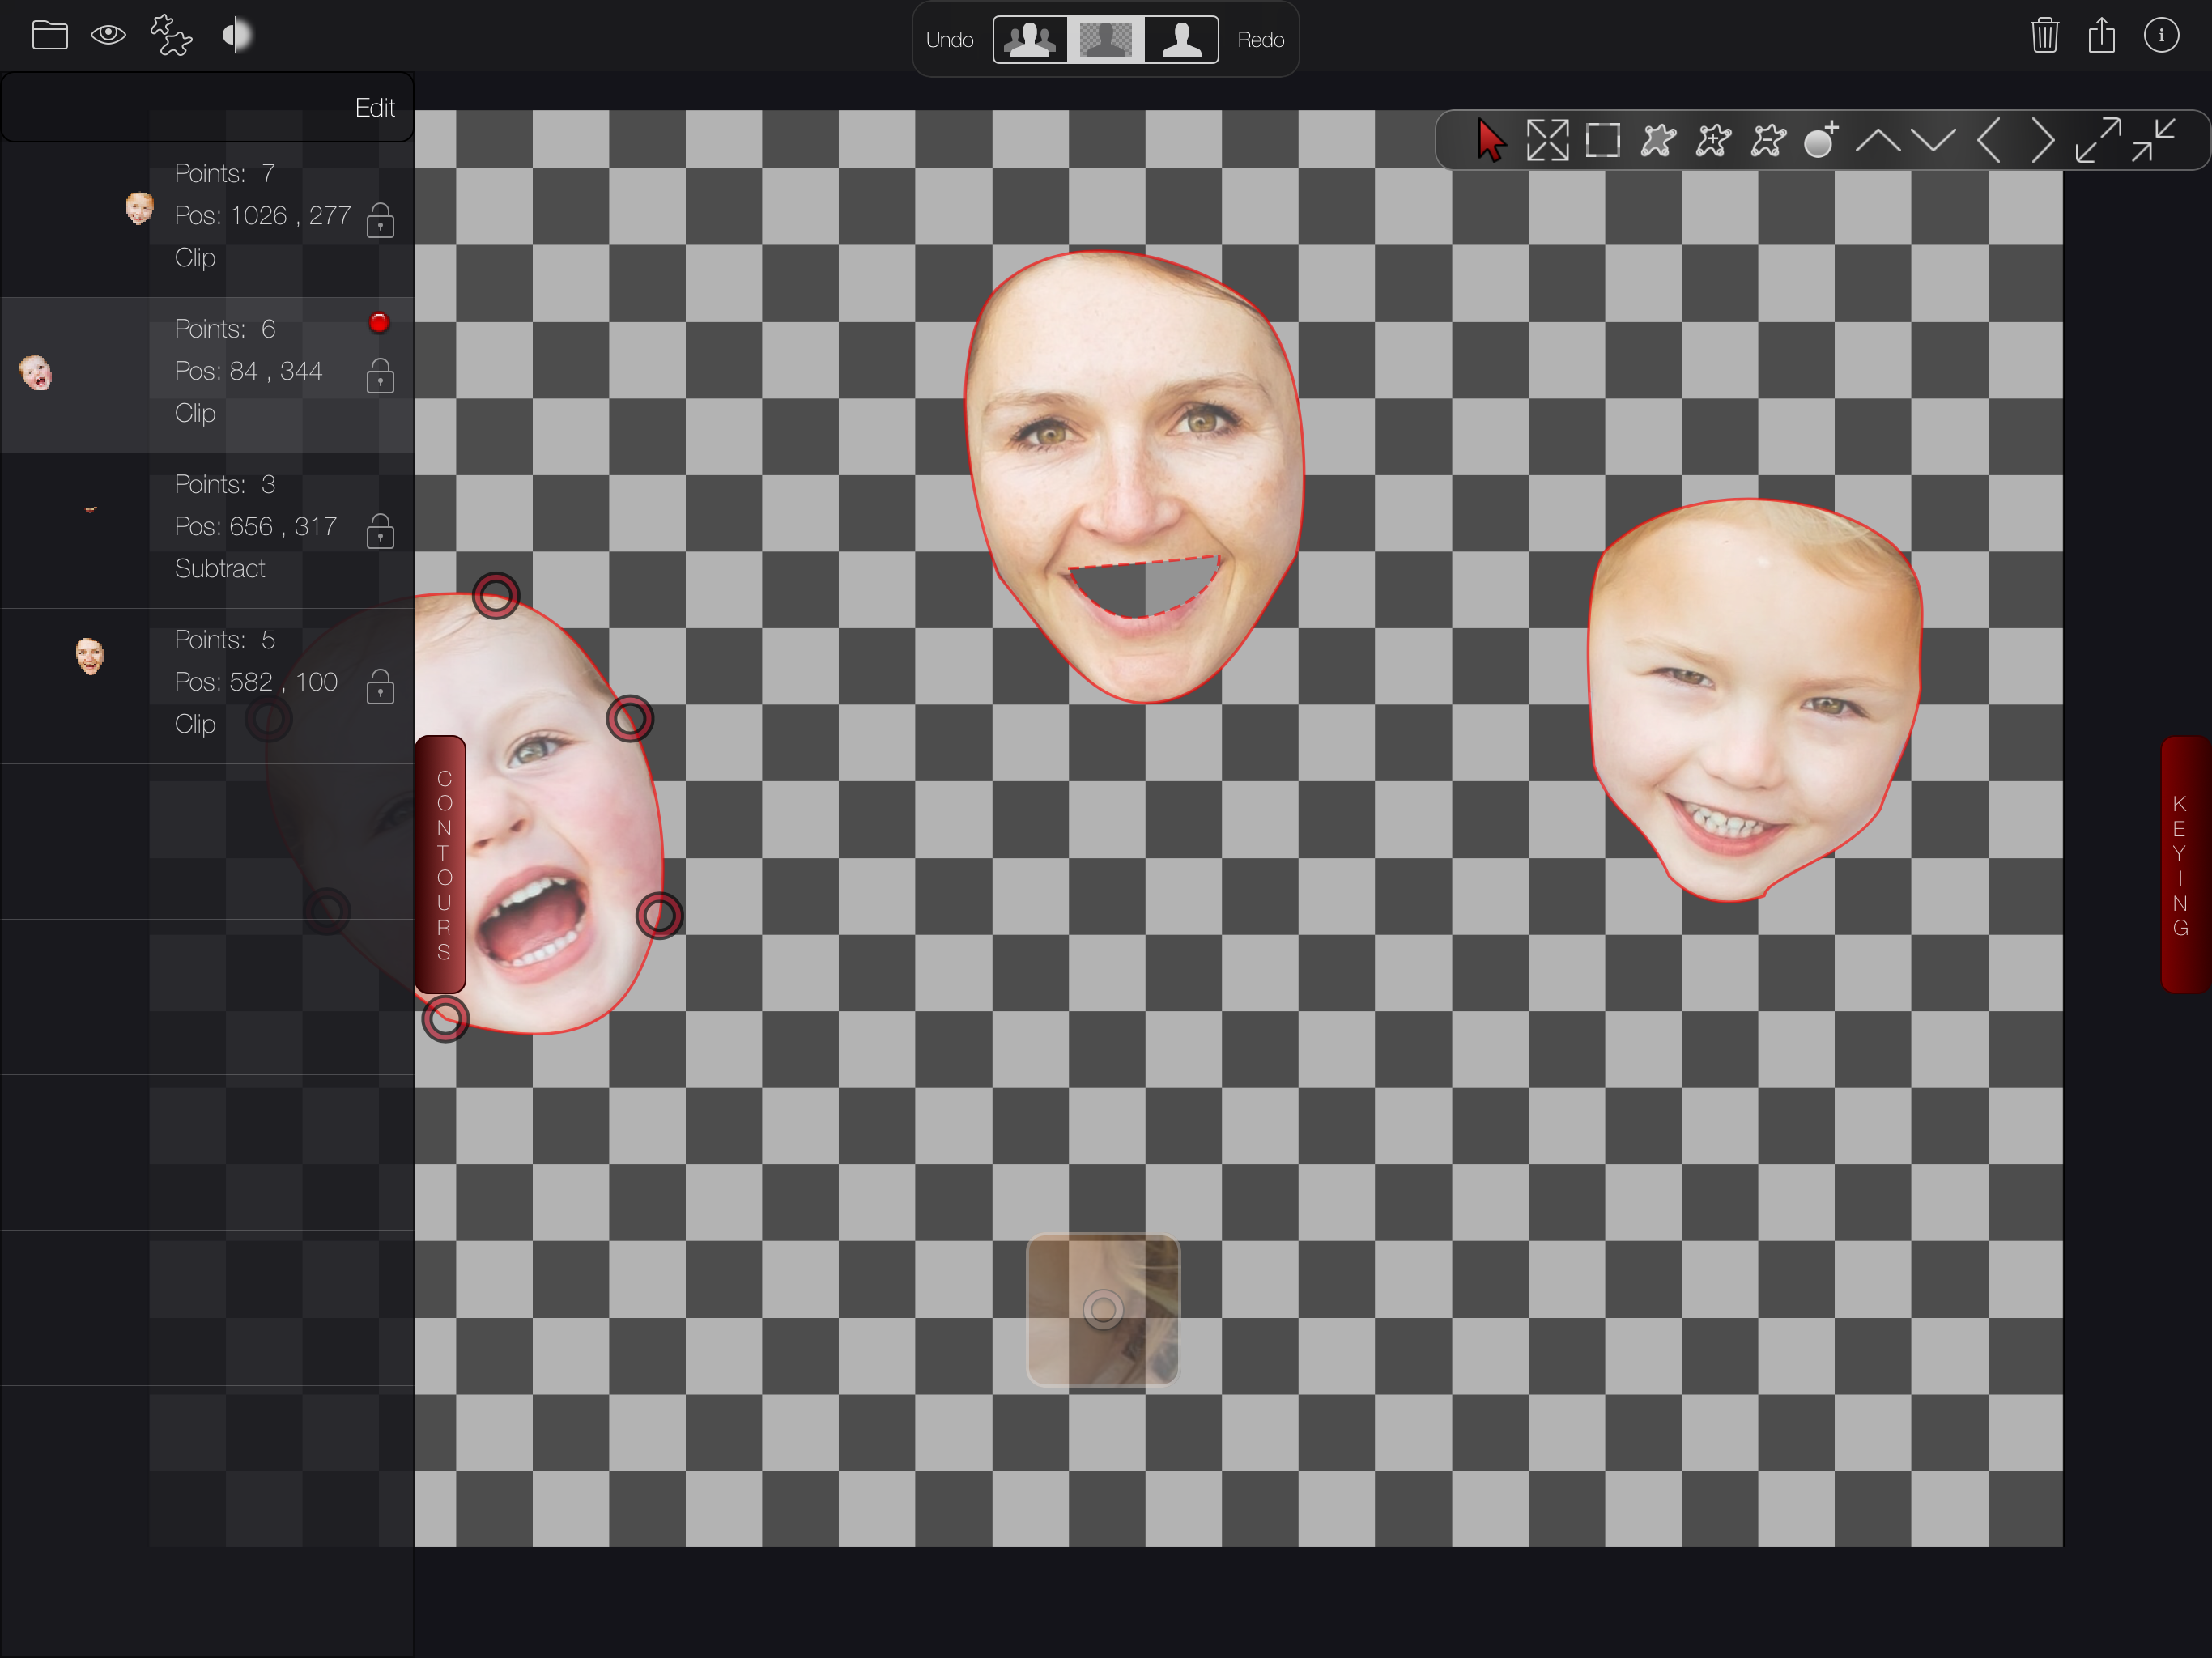Choose the subtract-contour shape with minus

(x=1768, y=141)
